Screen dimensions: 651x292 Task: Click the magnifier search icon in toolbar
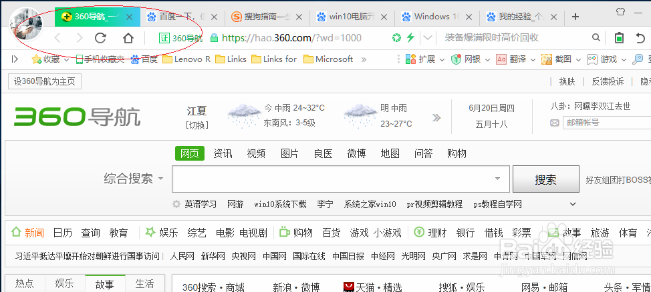coord(596,38)
